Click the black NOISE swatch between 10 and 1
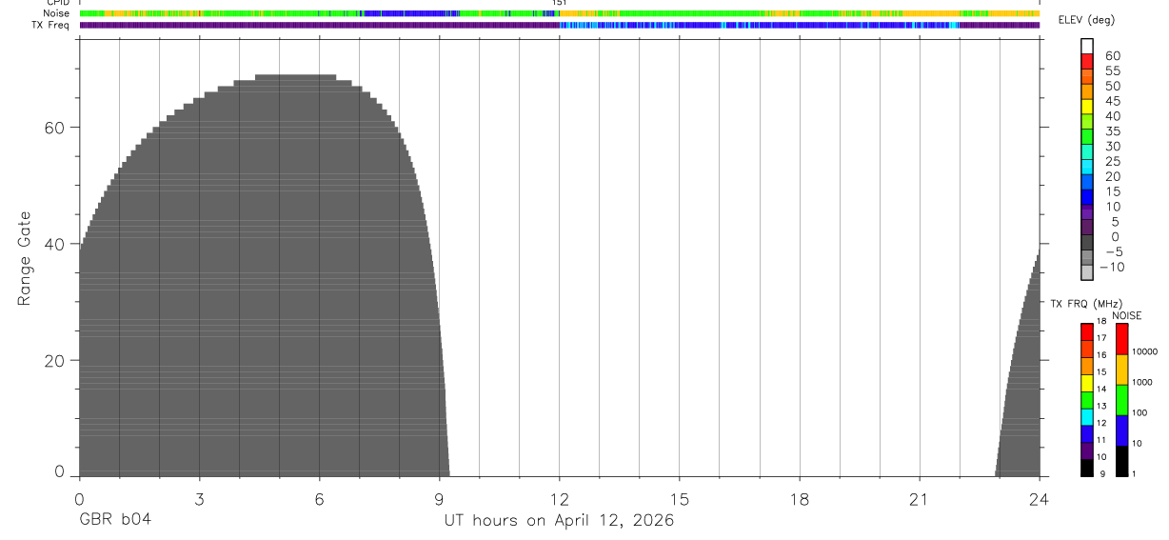The image size is (1169, 540). (1121, 461)
